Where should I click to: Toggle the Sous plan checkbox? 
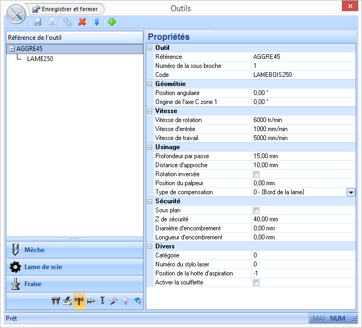257,210
